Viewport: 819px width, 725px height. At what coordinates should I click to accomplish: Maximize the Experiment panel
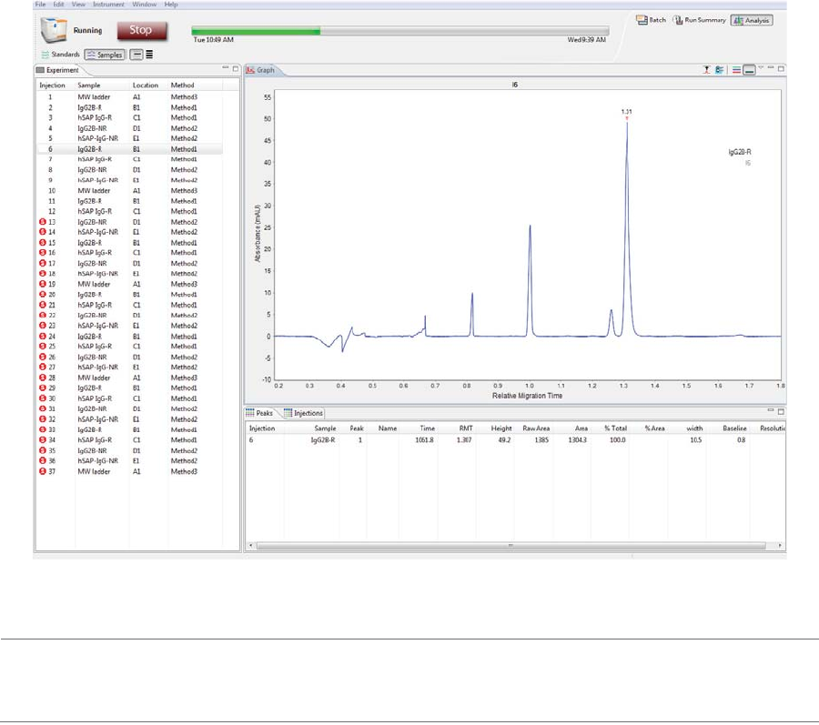(235, 68)
